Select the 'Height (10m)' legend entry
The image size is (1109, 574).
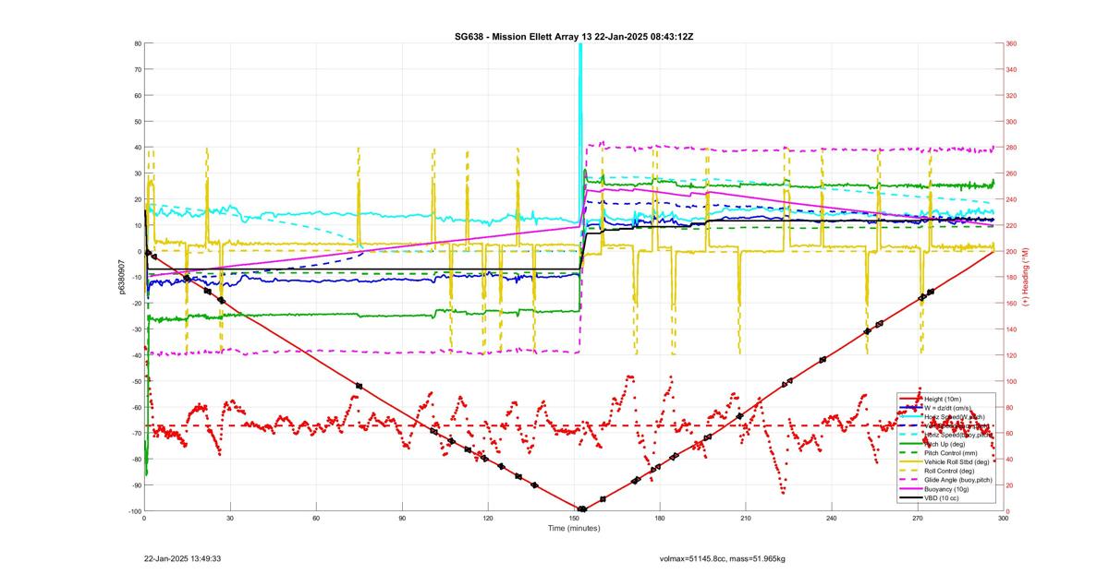coord(943,399)
